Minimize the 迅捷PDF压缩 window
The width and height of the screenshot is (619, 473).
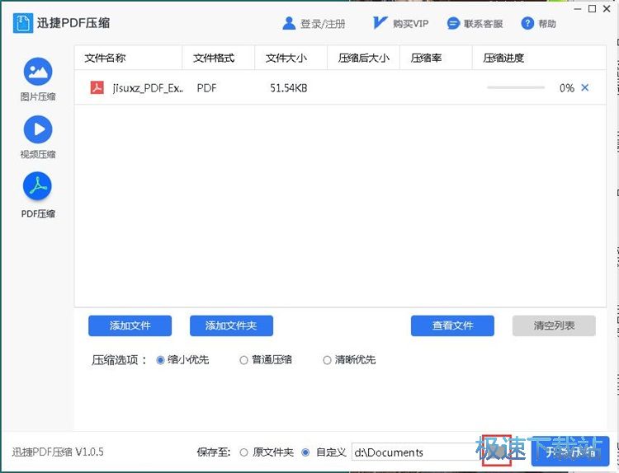pyautogui.click(x=578, y=9)
